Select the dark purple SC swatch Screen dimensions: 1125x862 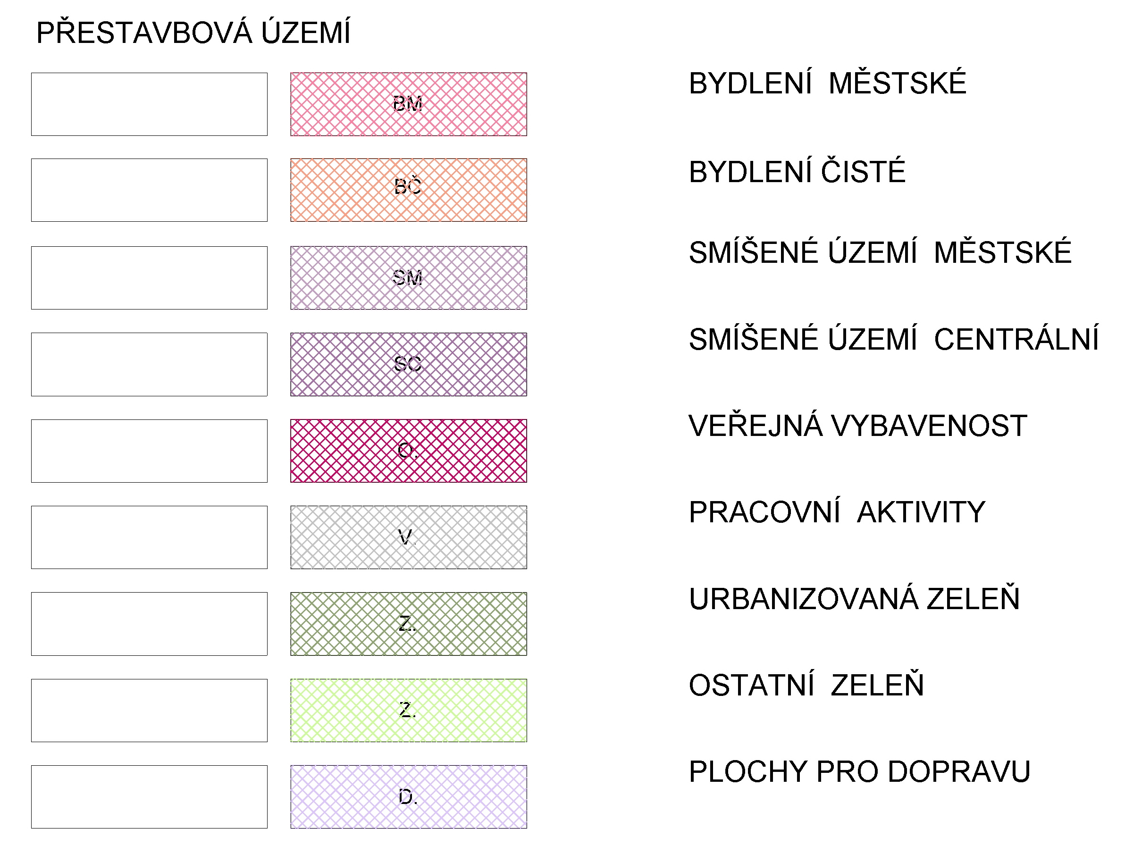tap(408, 364)
